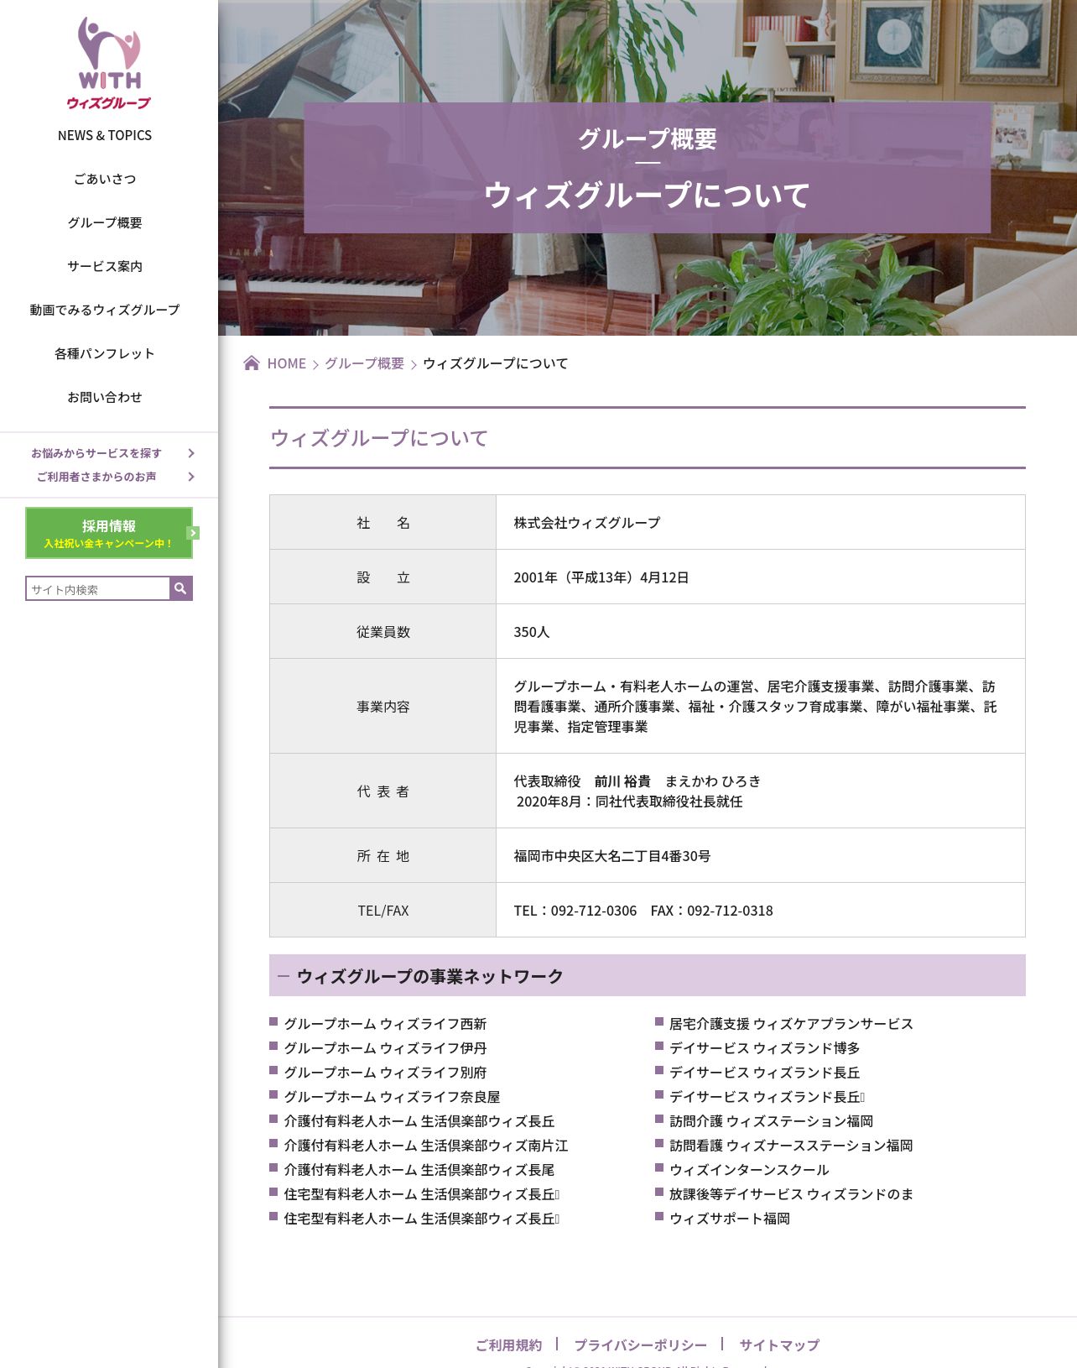Go to HOME breadcrumb link
Viewport: 1077px width, 1368px height.
(286, 363)
